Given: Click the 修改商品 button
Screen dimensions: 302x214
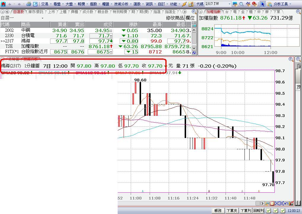Looking at the screenshot, I should tap(175, 18).
